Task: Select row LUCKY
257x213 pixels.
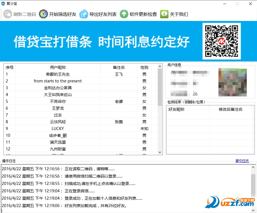Action: coord(81,129)
